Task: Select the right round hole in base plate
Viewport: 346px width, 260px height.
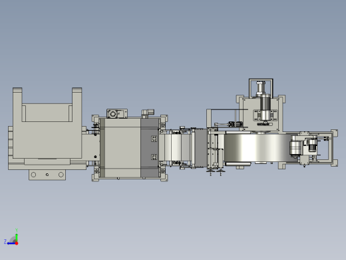Action: point(61,175)
